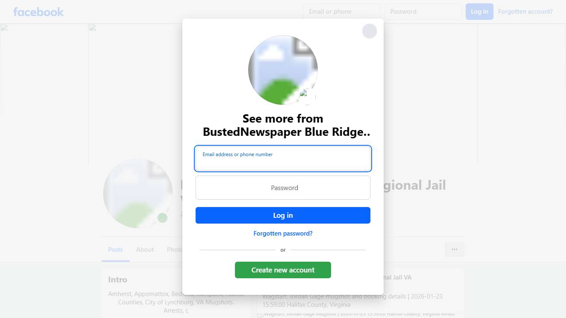This screenshot has width=566, height=318.
Task: Click the popup Password field
Action: 283,188
